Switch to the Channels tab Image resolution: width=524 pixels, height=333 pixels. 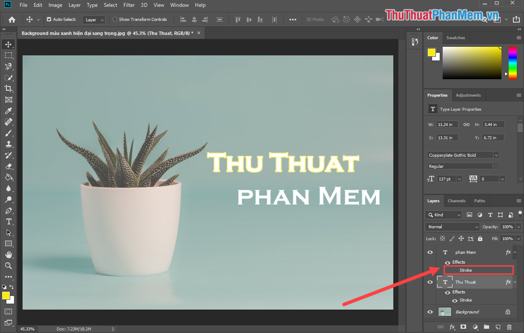[456, 201]
